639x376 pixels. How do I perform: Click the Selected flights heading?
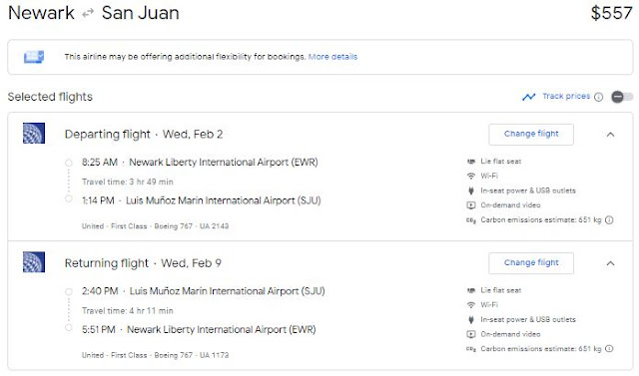click(x=50, y=97)
